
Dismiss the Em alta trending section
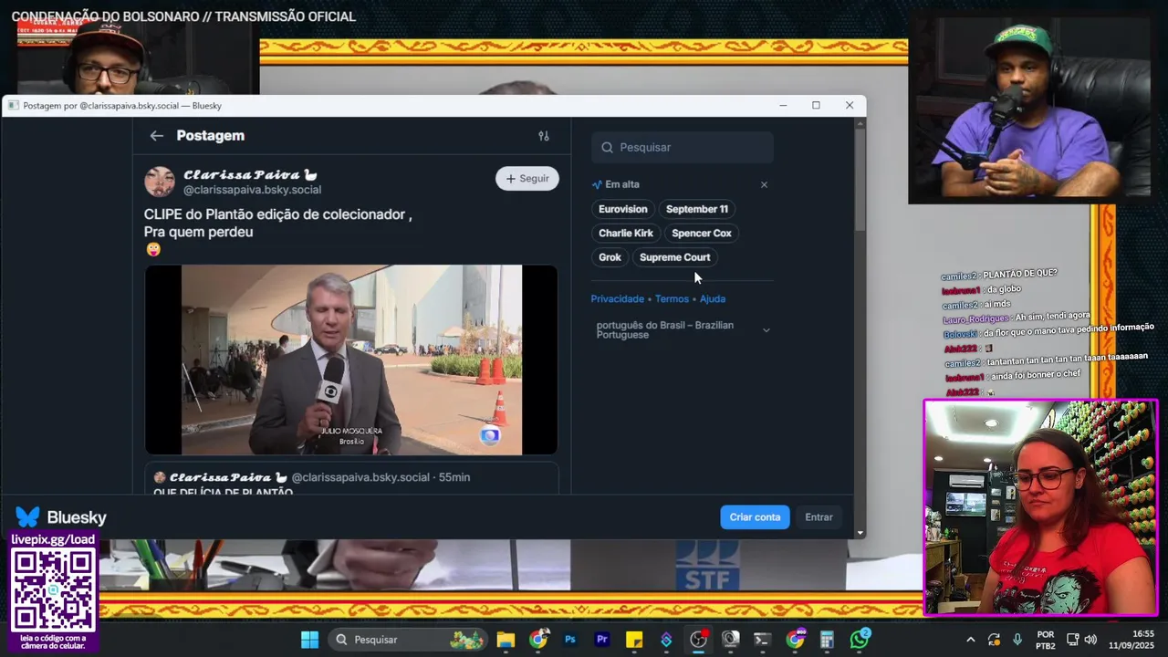coord(764,184)
